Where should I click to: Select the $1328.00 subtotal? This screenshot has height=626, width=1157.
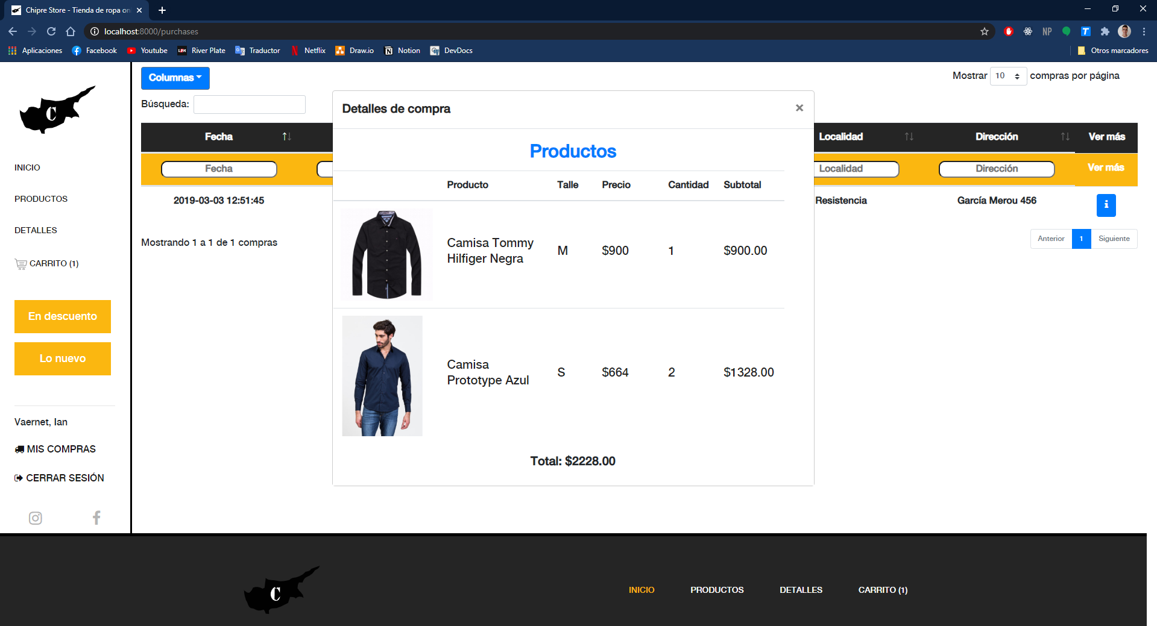coord(749,372)
